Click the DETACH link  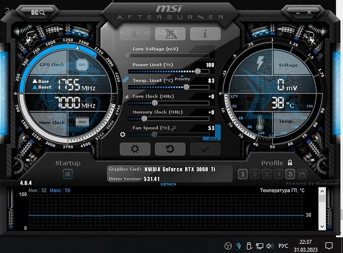pyautogui.click(x=168, y=184)
